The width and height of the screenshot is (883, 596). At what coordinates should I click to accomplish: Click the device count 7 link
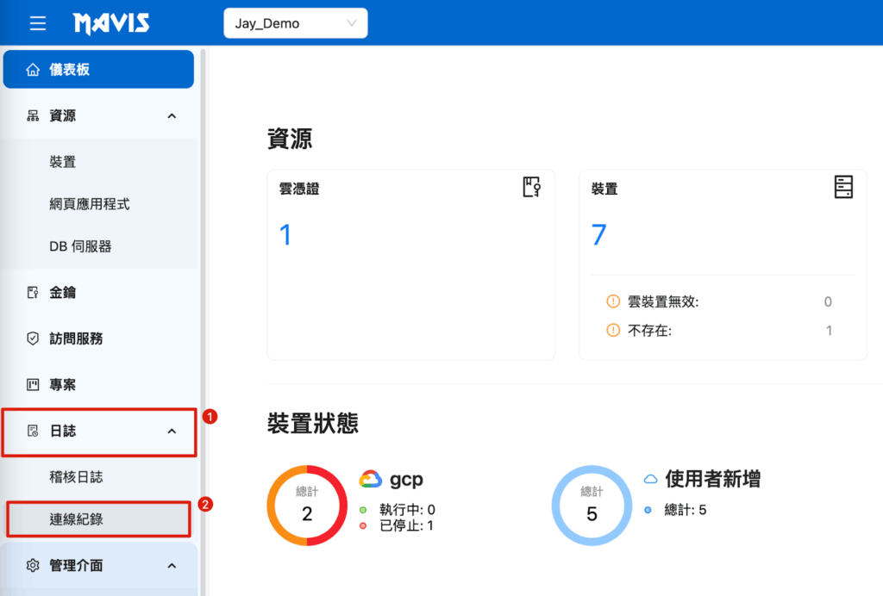[598, 234]
